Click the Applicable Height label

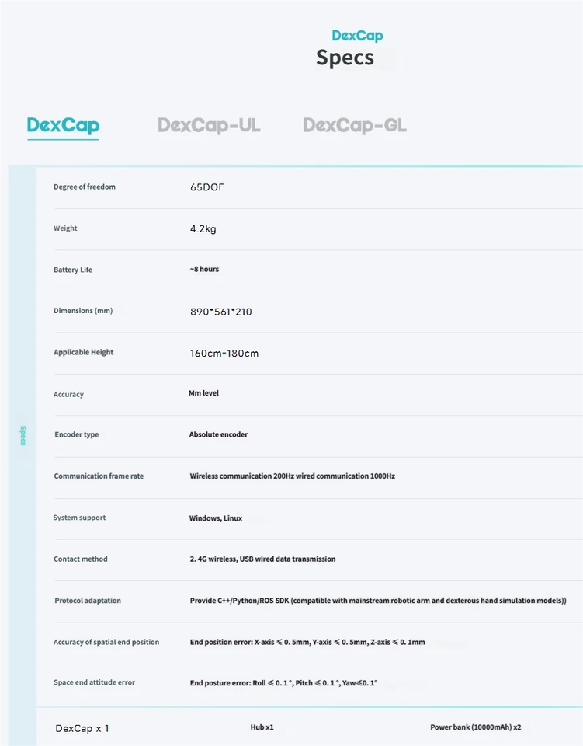(84, 352)
